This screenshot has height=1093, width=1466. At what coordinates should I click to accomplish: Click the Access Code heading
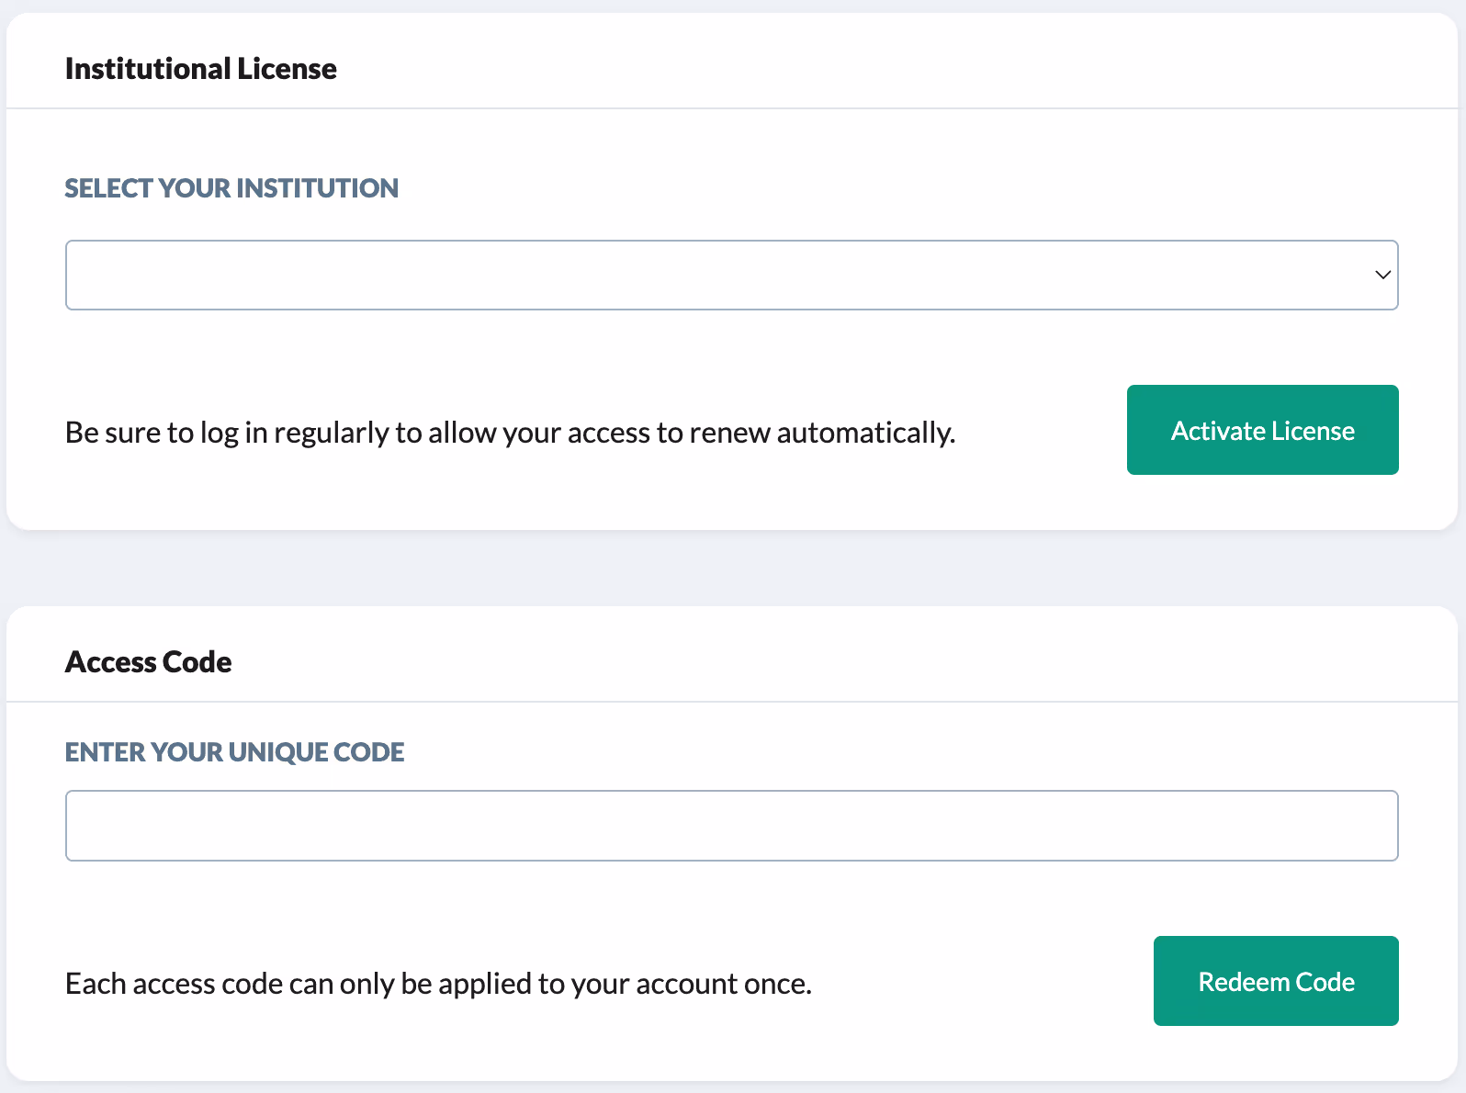coord(148,662)
